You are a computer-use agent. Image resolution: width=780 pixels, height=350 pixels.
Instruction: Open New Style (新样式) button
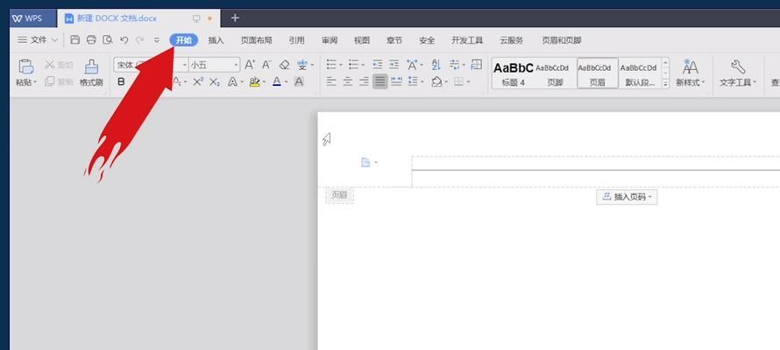691,73
